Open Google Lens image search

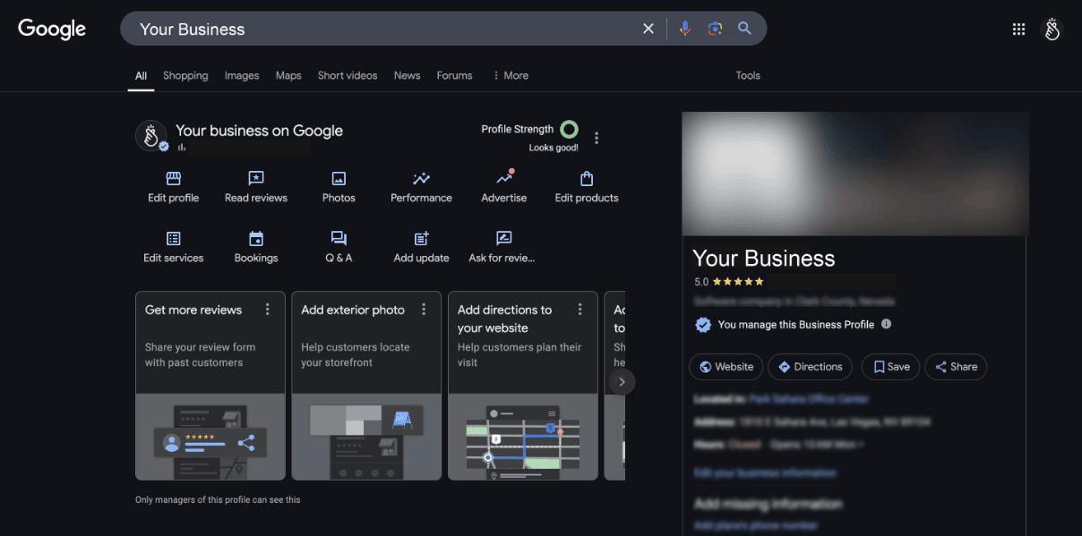coord(715,29)
